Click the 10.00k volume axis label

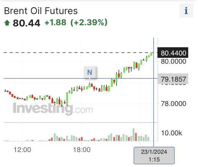(x=172, y=133)
